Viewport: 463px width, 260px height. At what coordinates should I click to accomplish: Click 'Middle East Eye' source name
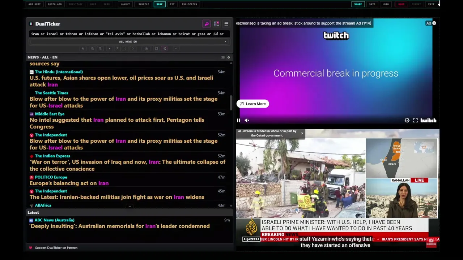point(50,114)
